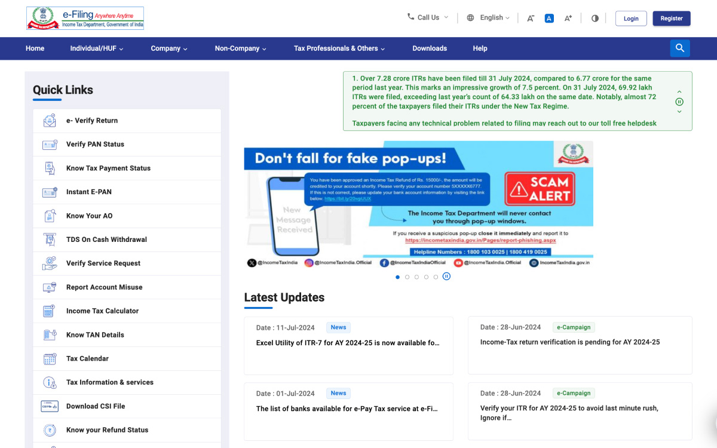Click the Know your Refund Status icon
This screenshot has height=448, width=717.
50,429
